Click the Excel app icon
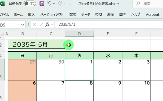163x101 pixels. 2,4
